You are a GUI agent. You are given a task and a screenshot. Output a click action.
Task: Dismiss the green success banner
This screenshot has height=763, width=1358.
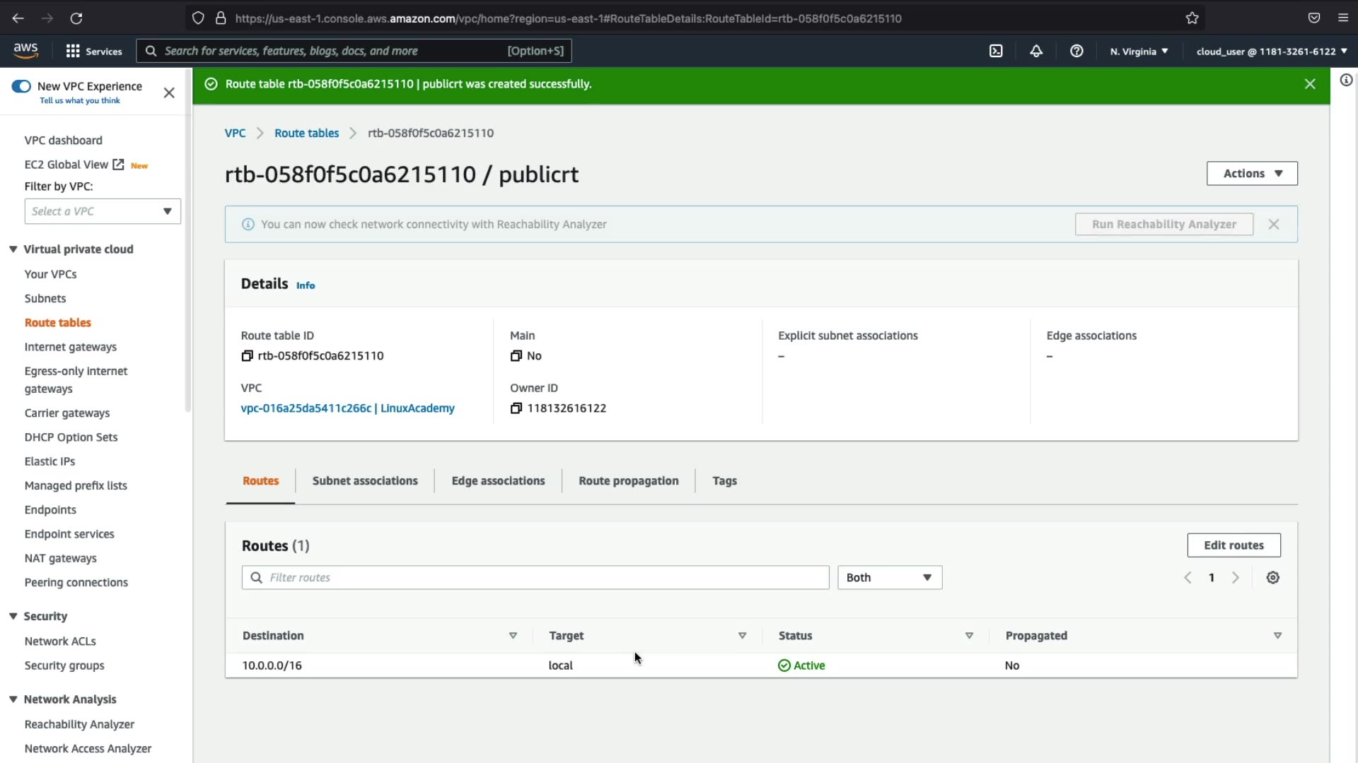(1310, 84)
